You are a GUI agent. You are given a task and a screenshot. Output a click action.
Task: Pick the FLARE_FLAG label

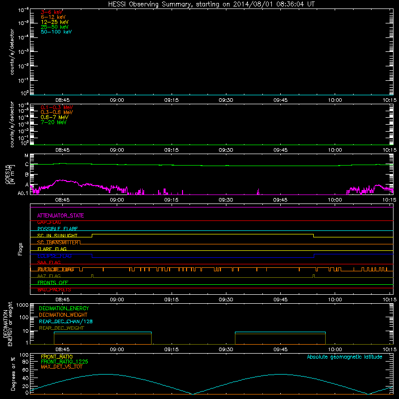coord(52,249)
